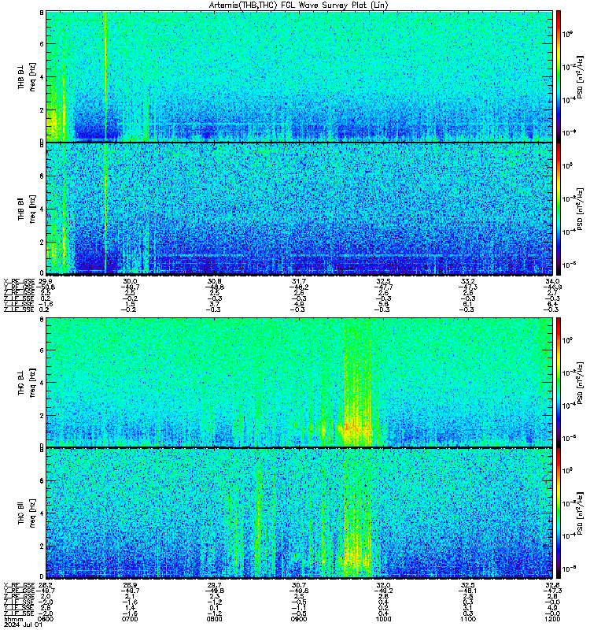Click the 'PSD [nT²/Hz]' label of THC B∥ color bar
The image size is (590, 630).
point(581,513)
